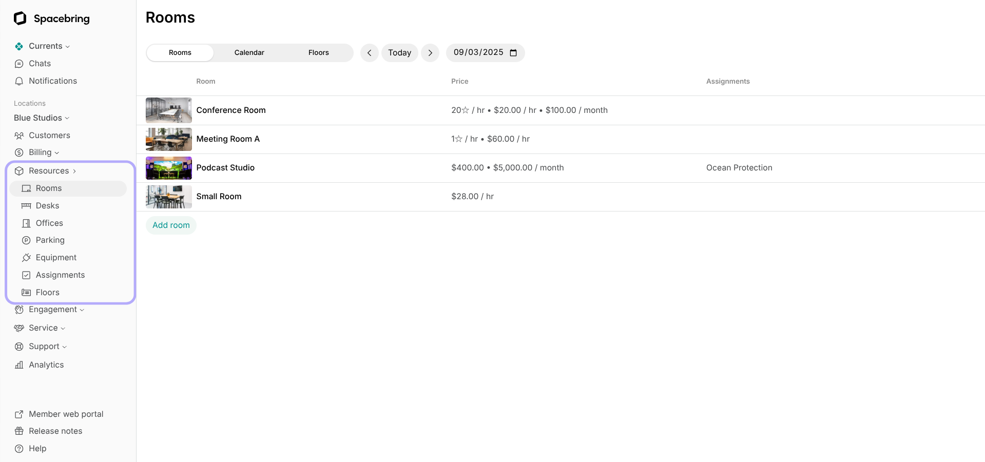Open Chats via its speech bubble icon

(x=19, y=64)
